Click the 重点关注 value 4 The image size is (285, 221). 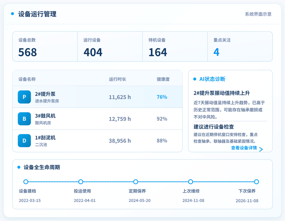tap(216, 53)
